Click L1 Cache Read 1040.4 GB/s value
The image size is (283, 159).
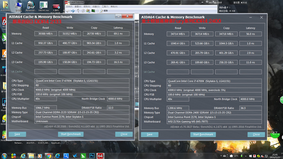coord(178,43)
